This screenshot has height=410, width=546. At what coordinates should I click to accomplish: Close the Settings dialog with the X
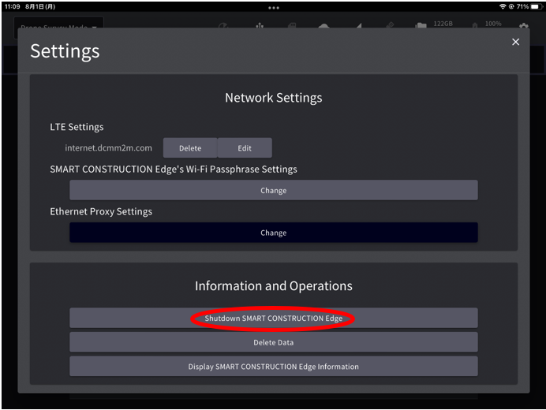515,42
